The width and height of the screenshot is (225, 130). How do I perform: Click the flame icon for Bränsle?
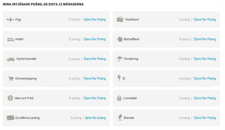120,117
